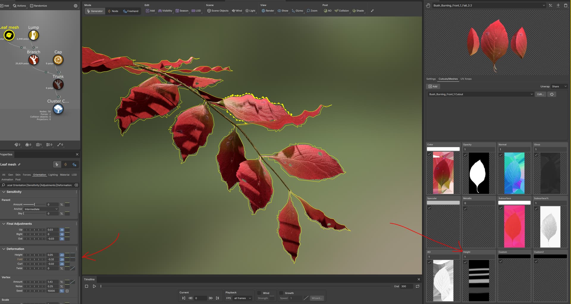Screen dimensions: 571x304
Task: Open the Season toolbar tool
Action: pyautogui.click(x=182, y=10)
